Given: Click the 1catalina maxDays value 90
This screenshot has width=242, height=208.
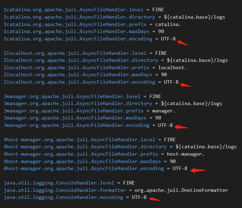Looking at the screenshot, I should point(161,32).
